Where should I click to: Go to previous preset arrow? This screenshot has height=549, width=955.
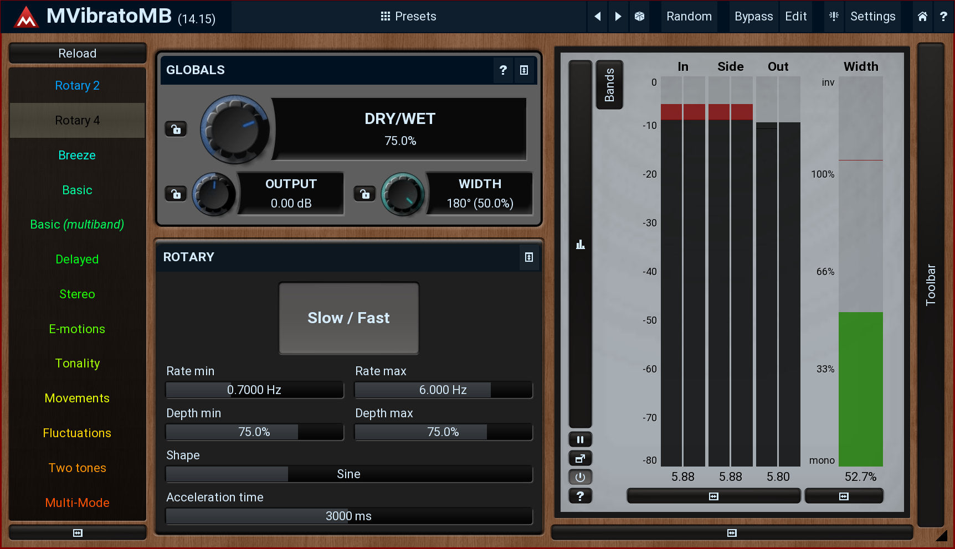tap(598, 17)
